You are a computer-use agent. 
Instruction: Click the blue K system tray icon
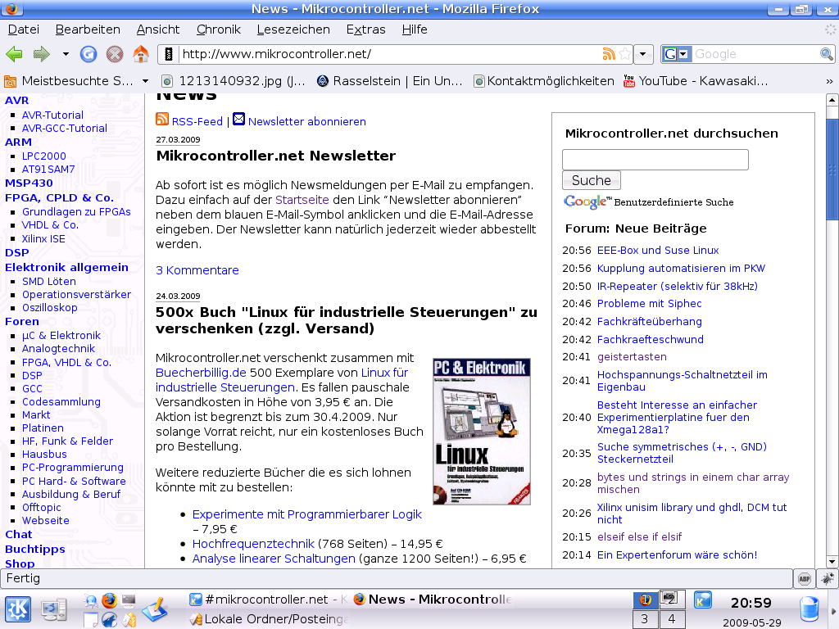(702, 600)
